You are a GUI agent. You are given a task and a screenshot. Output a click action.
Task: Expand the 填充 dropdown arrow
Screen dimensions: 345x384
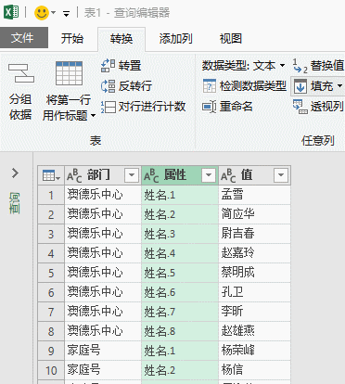339,86
